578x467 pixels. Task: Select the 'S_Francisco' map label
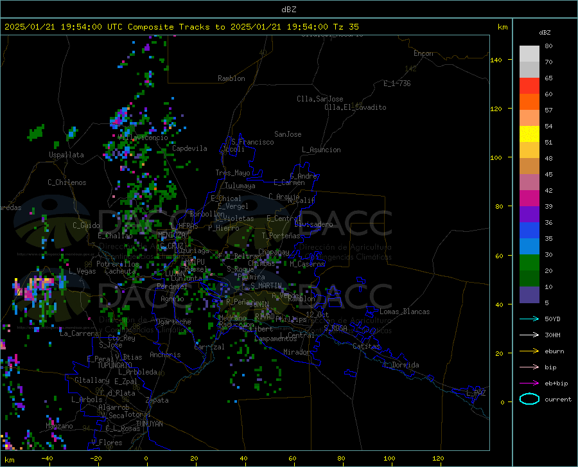coord(252,142)
